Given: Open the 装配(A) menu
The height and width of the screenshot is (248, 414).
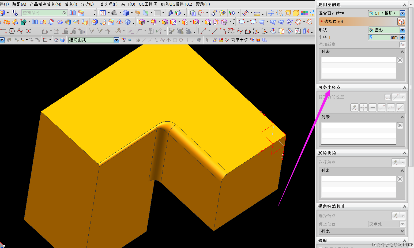Looking at the screenshot, I should click(19, 4).
